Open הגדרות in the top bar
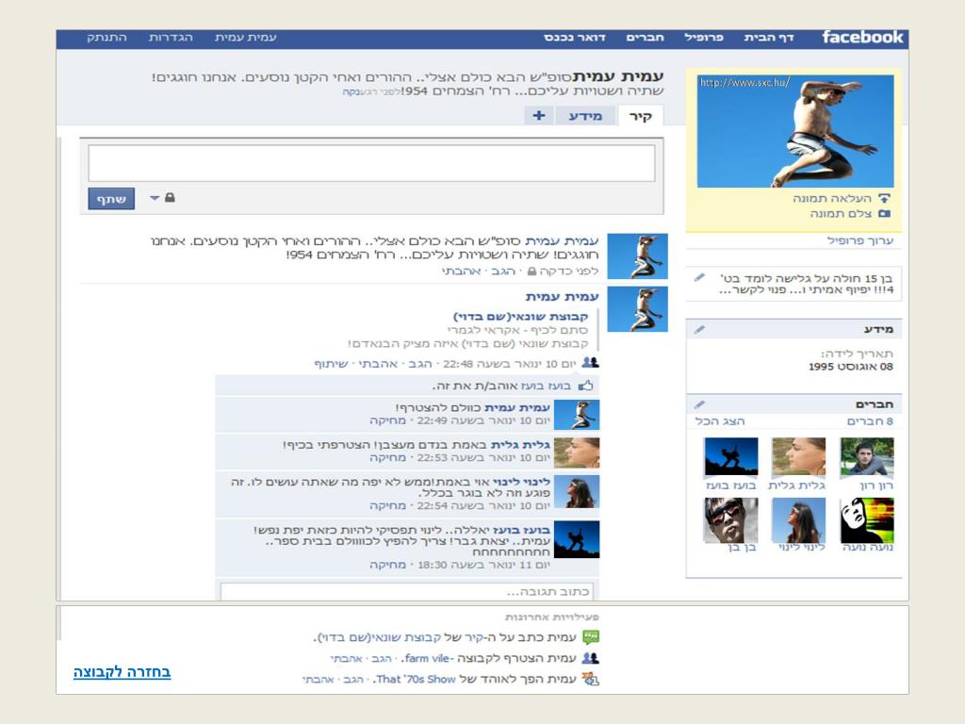Screen dimensions: 965x724 pos(171,38)
